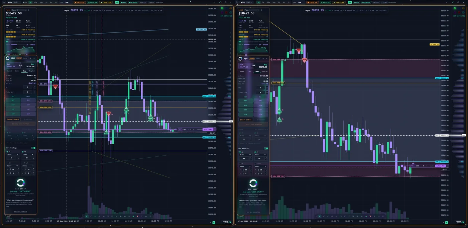Image resolution: width=468 pixels, height=228 pixels.
Task: Select Stop Lmt tab in left order panel
Action: [x=32, y=71]
